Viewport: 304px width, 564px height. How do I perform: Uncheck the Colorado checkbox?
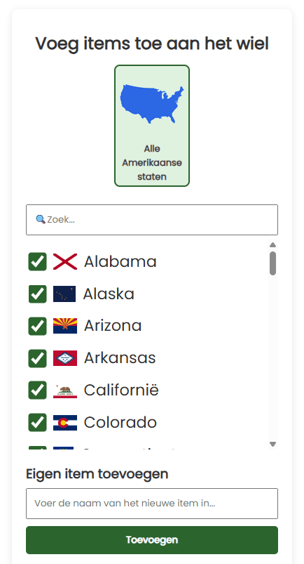38,423
